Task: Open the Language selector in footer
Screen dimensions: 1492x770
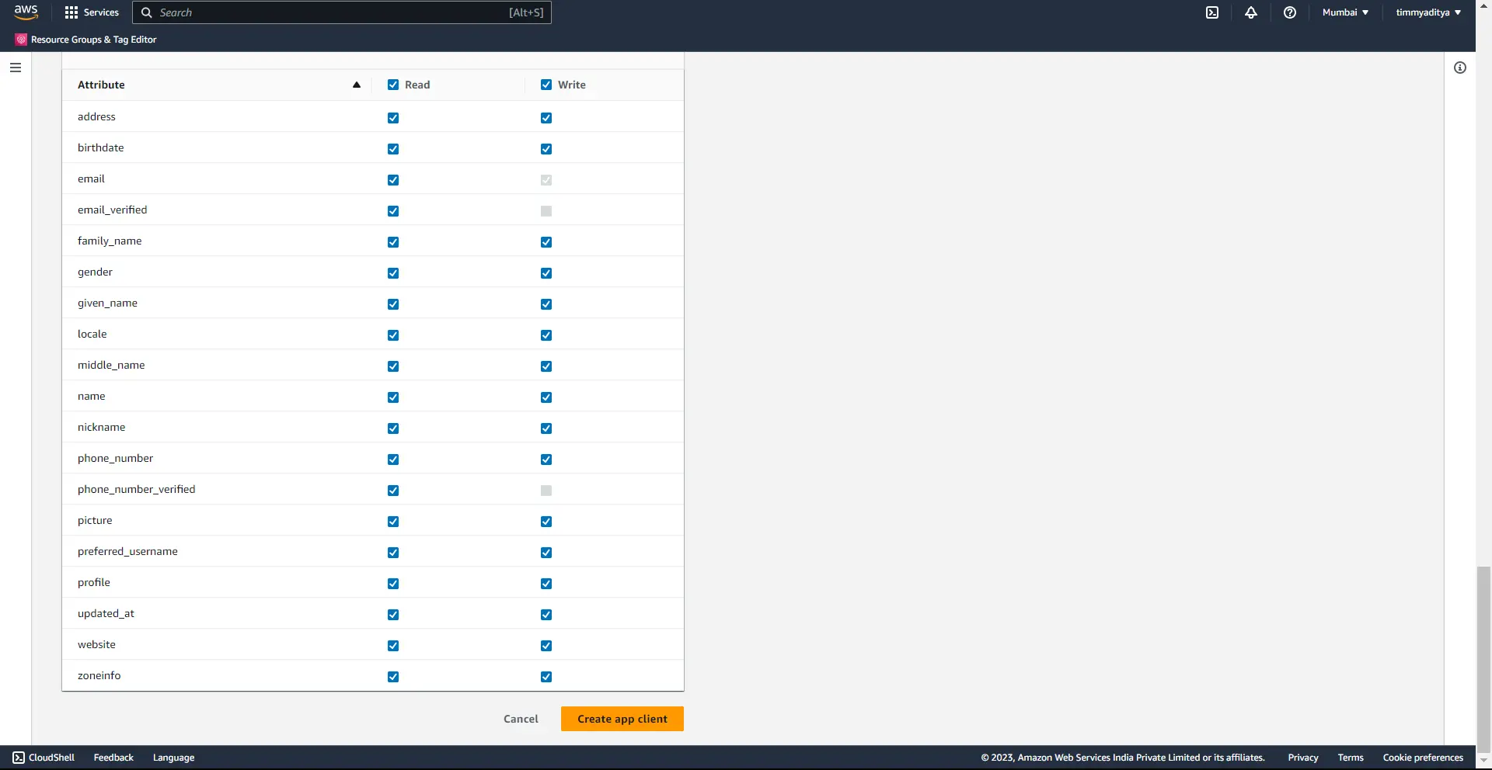Action: coord(174,758)
